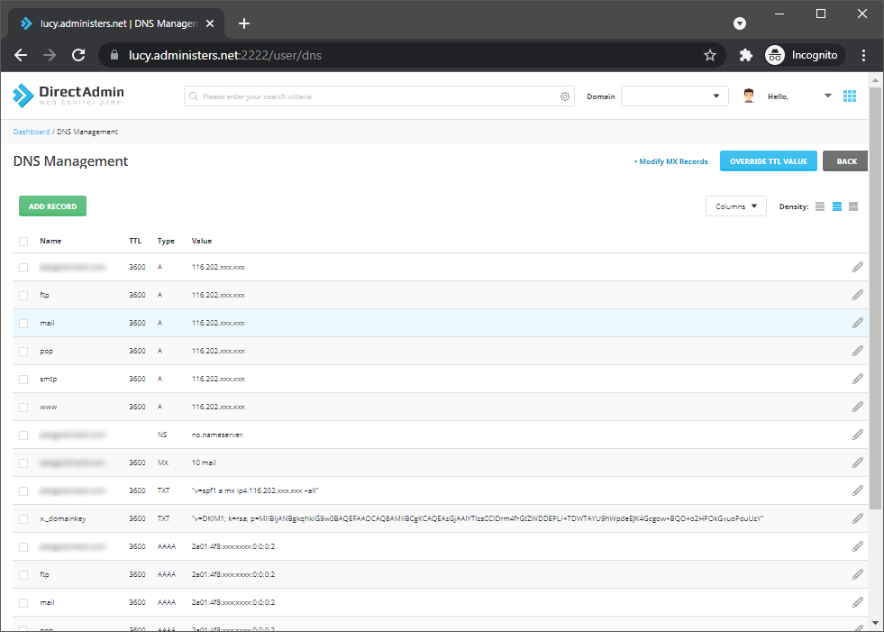Select the medium density icon highlighted blue
Image resolution: width=884 pixels, height=632 pixels.
coord(837,206)
